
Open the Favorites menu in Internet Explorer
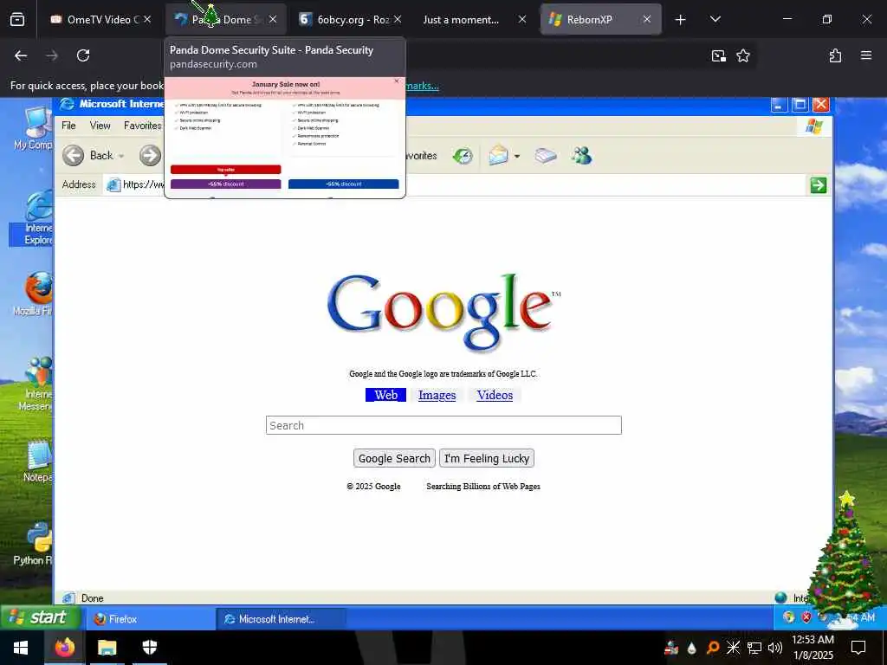143,126
